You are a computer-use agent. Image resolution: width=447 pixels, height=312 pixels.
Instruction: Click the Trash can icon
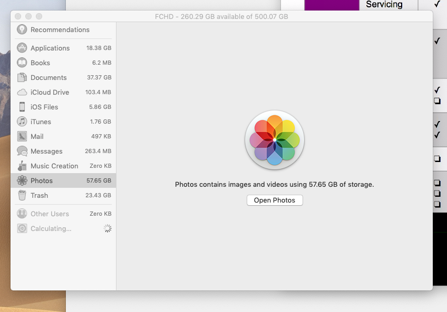pos(22,195)
